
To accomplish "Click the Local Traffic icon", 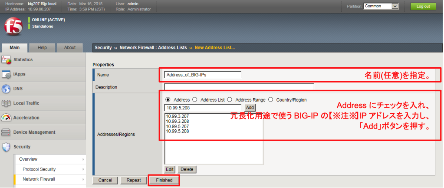I will coord(6,103).
